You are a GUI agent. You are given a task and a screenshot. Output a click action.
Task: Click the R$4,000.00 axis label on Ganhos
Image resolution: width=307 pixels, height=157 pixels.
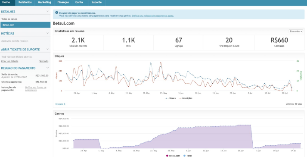(64, 119)
